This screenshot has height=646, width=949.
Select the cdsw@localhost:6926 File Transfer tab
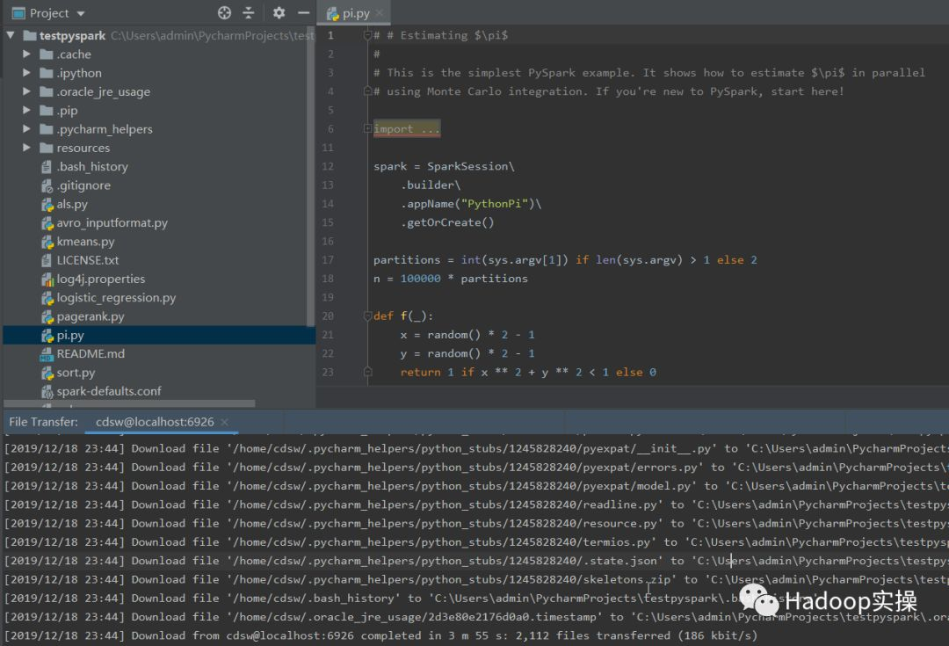[155, 422]
